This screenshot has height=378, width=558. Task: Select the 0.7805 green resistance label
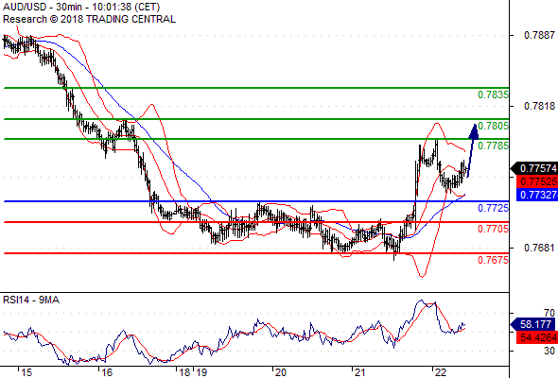coord(493,126)
